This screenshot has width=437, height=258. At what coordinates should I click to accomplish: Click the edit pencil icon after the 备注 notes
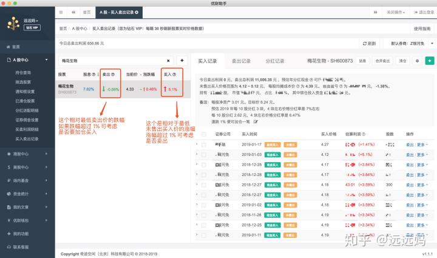[x=256, y=122]
